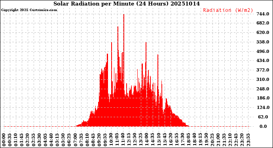Viewport: 273px width, 148px height.
Task: Click the 00:00 time axis label
Action: point(4,140)
